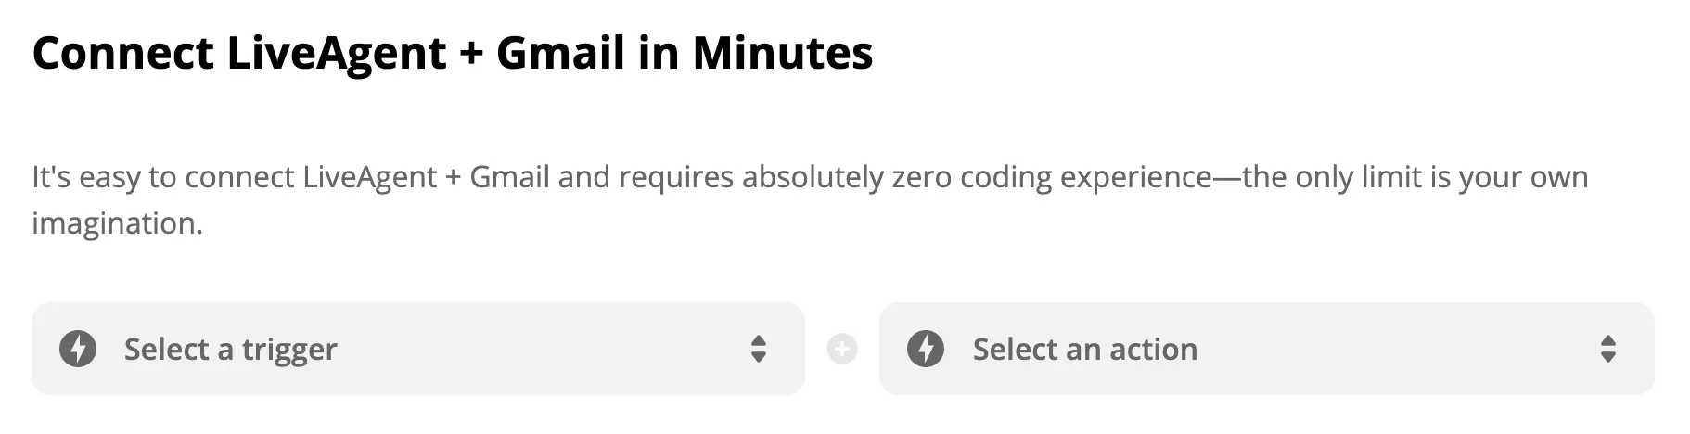This screenshot has width=1690, height=434.
Task: Click the plus icon between trigger and action
Action: [842, 350]
